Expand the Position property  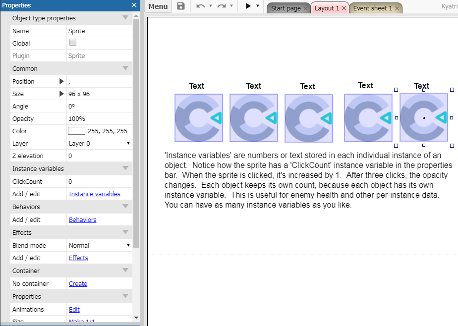click(x=61, y=81)
